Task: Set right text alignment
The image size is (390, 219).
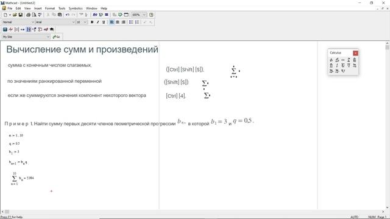Action: click(x=123, y=22)
